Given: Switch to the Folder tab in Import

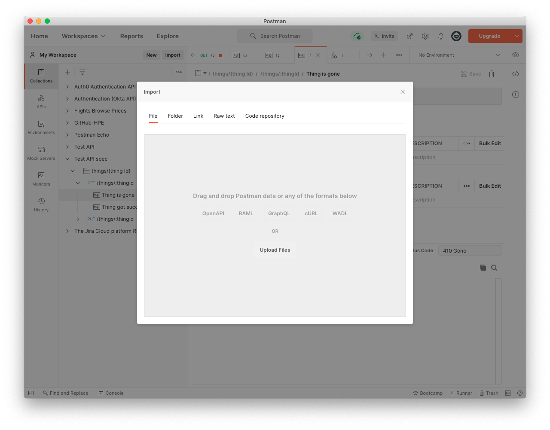Looking at the screenshot, I should pos(175,116).
